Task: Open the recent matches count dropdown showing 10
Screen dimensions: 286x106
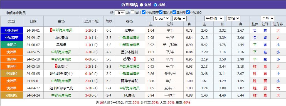Action: 120,13
